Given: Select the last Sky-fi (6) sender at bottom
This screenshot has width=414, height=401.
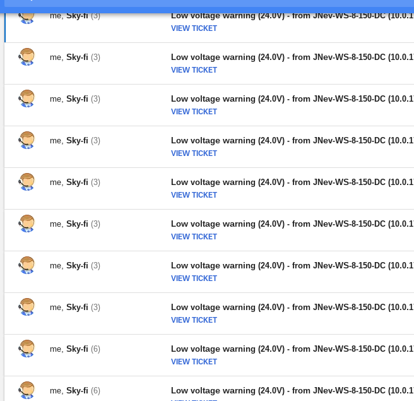Looking at the screenshot, I should pos(74,390).
